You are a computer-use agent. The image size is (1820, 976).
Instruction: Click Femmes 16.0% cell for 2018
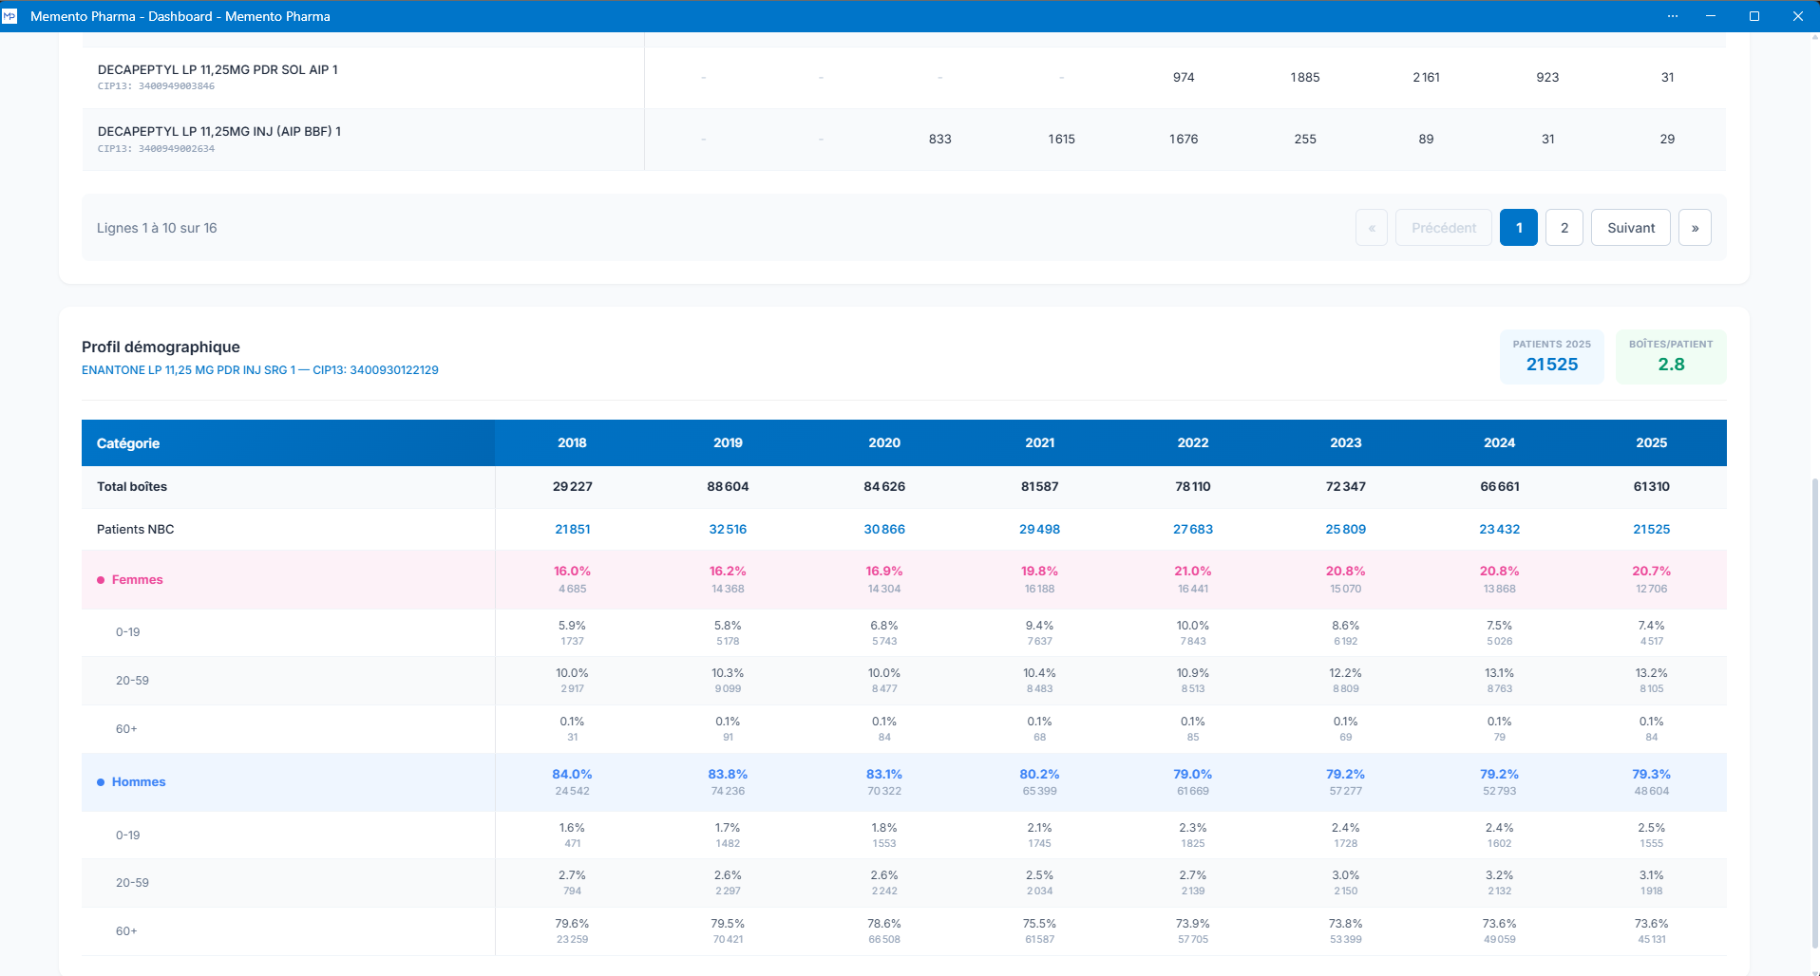click(572, 579)
